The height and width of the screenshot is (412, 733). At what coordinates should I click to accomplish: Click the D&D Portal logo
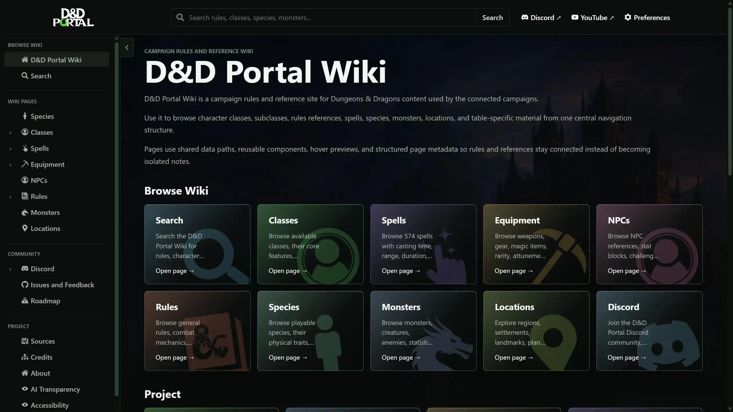coord(73,17)
